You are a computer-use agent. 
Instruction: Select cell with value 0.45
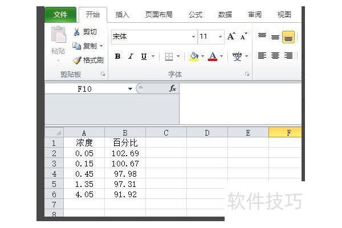pyautogui.click(x=84, y=174)
